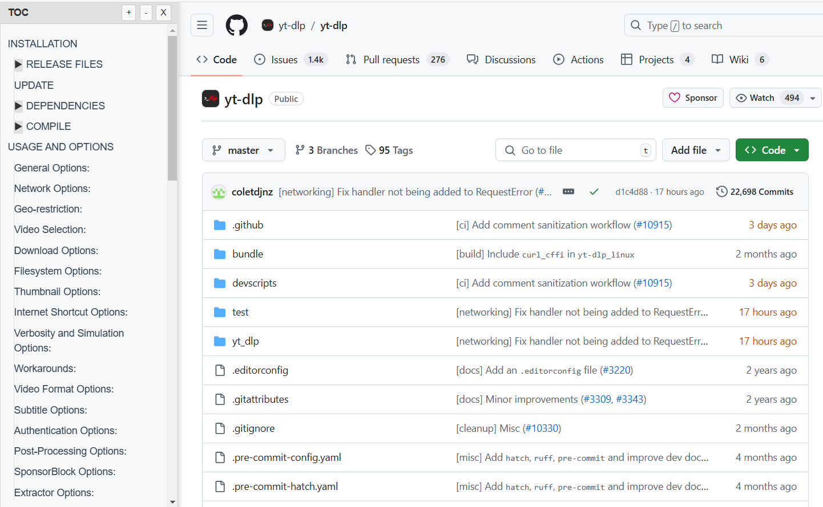
Task: Click the Sponsor button
Action: 693,98
